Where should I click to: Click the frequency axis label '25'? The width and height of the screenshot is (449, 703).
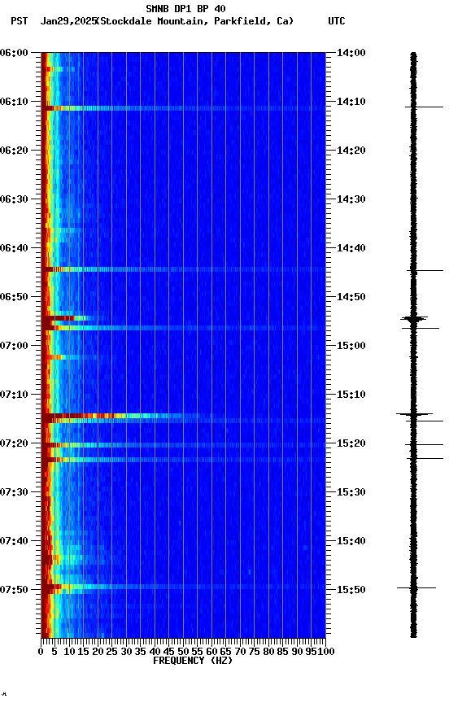[112, 652]
